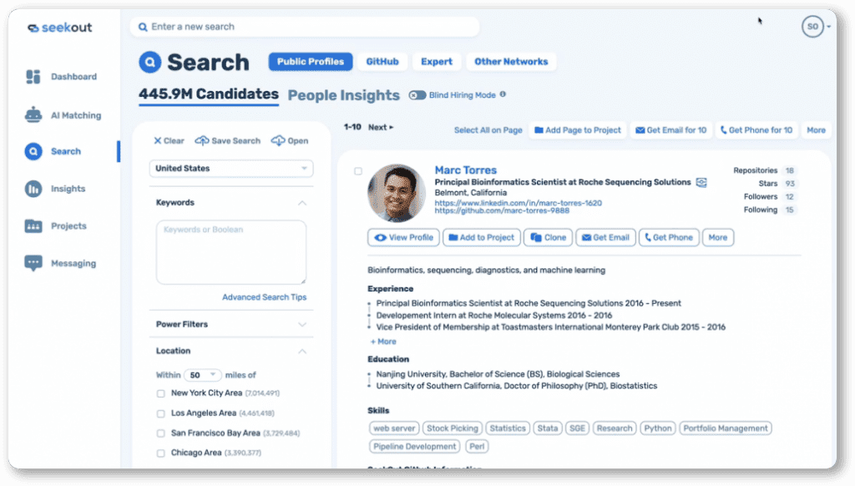This screenshot has height=486, width=855.
Task: Open the Projects sidebar icon
Action: (33, 226)
